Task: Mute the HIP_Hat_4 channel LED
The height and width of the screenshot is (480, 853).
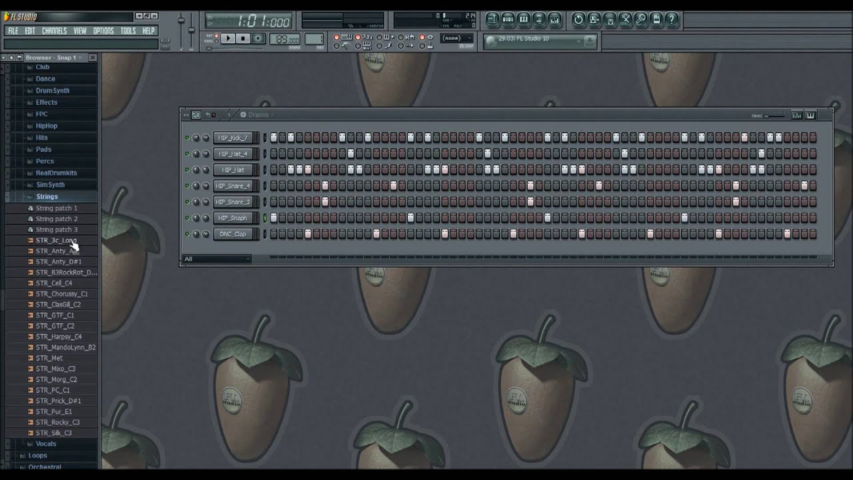Action: point(187,154)
